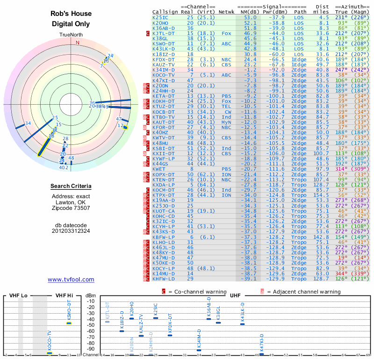Select KFDX-DT callsign in the table

pyautogui.click(x=163, y=60)
